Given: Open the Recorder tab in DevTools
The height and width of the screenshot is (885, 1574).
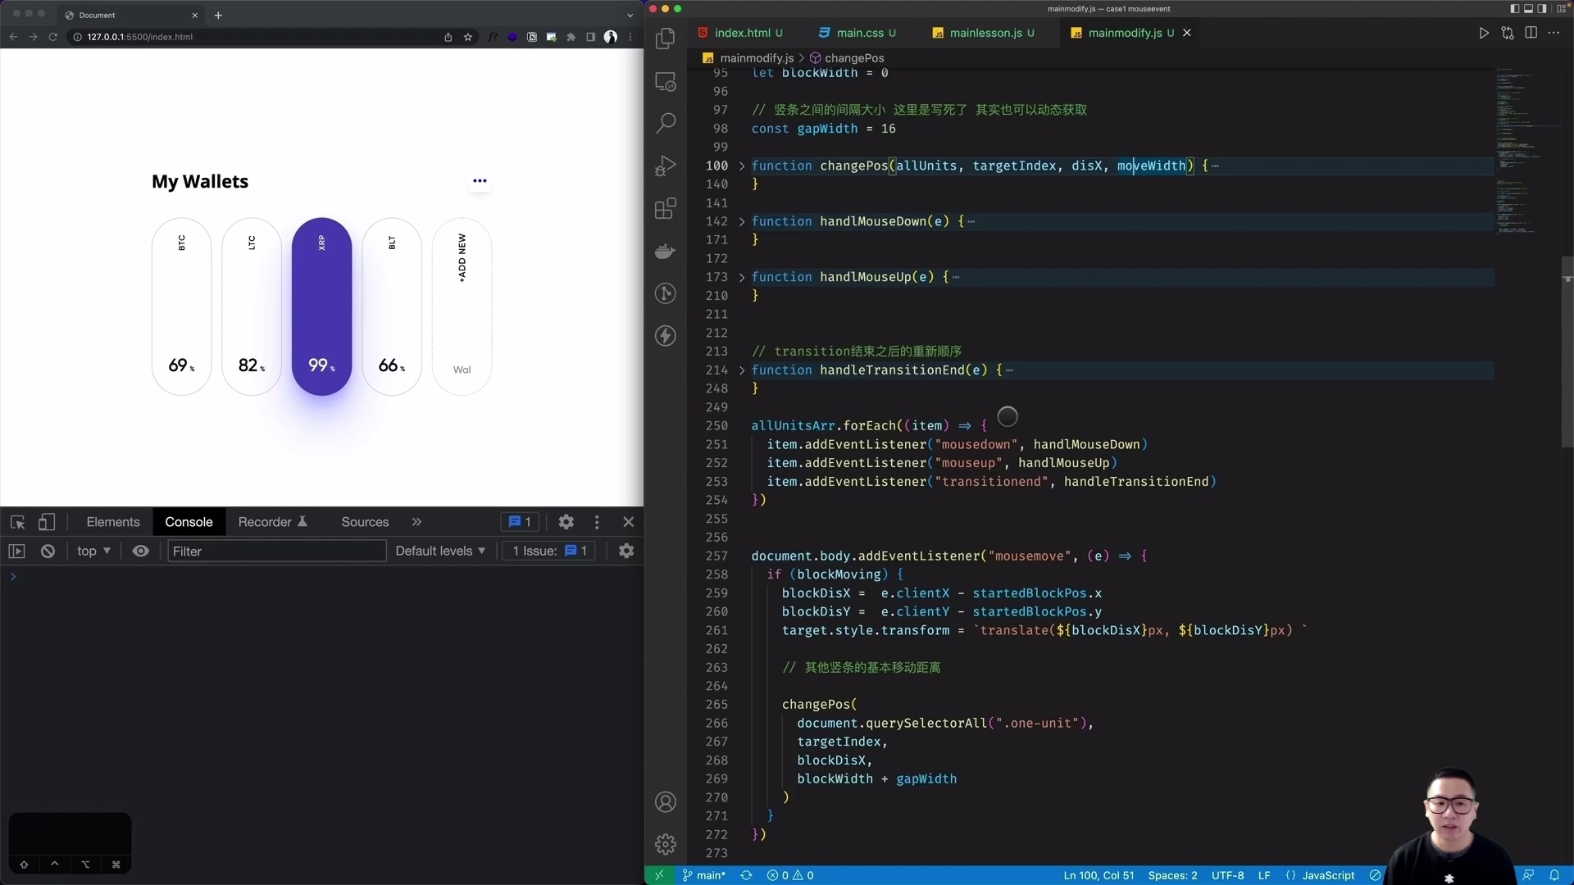Looking at the screenshot, I should coord(272,522).
